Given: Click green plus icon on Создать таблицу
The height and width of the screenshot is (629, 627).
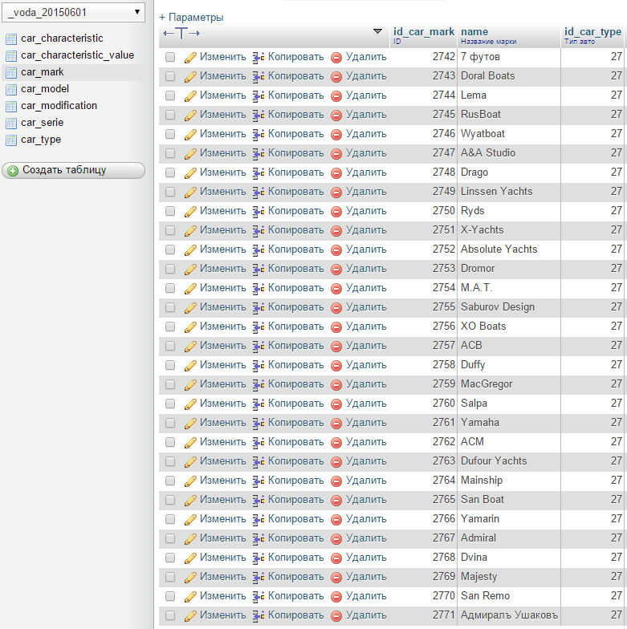Looking at the screenshot, I should point(13,171).
